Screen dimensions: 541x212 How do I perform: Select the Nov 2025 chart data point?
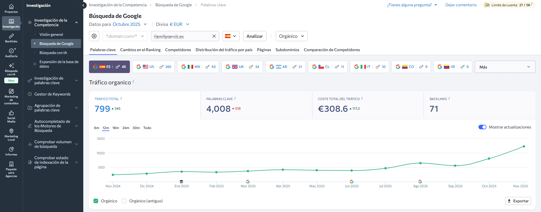point(524,146)
